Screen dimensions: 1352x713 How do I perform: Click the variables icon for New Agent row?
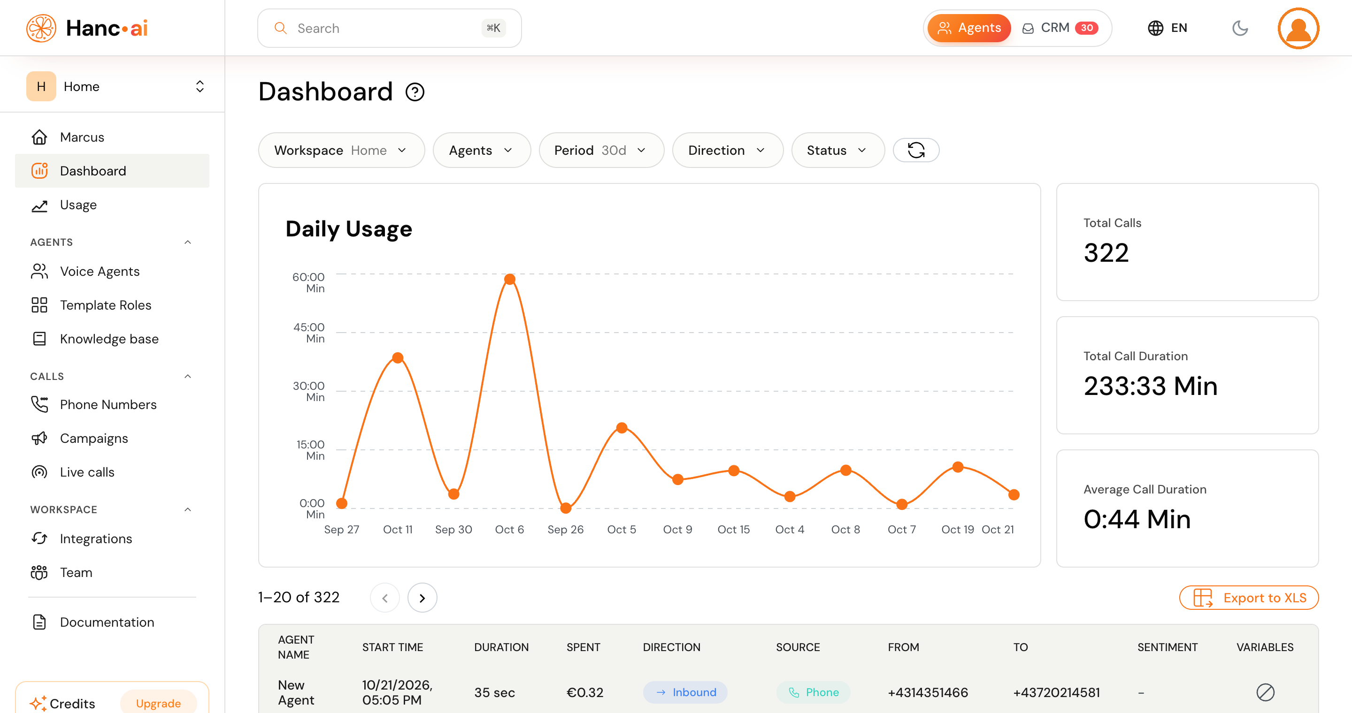pyautogui.click(x=1265, y=692)
